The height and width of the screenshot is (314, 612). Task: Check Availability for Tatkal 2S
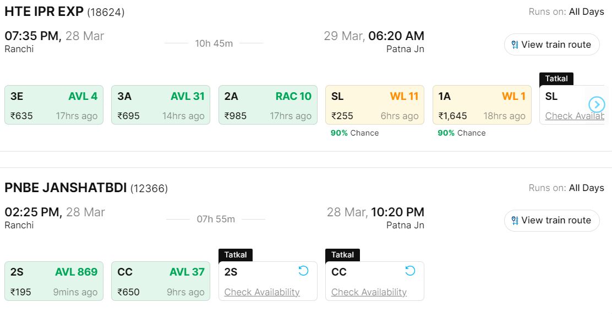262,292
